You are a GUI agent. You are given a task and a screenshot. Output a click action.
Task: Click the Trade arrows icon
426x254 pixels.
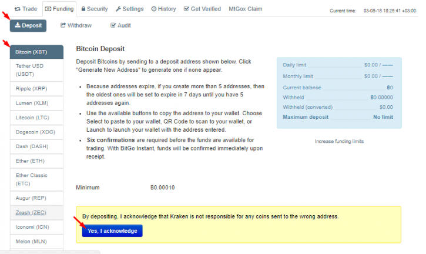point(18,9)
